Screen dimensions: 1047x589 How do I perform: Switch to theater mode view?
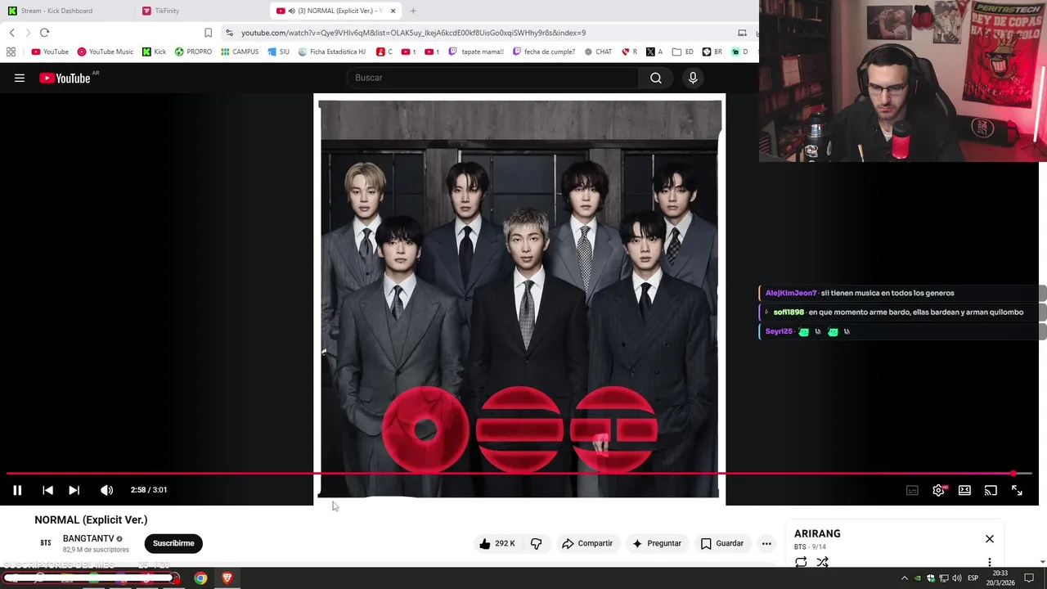pyautogui.click(x=964, y=490)
